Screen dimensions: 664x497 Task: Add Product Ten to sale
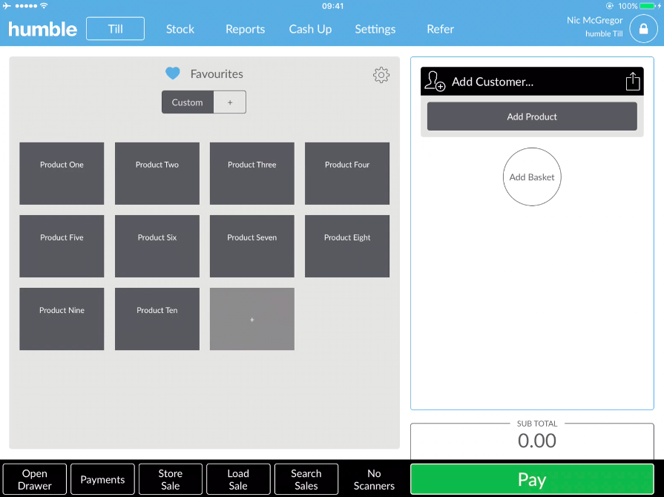[157, 319]
